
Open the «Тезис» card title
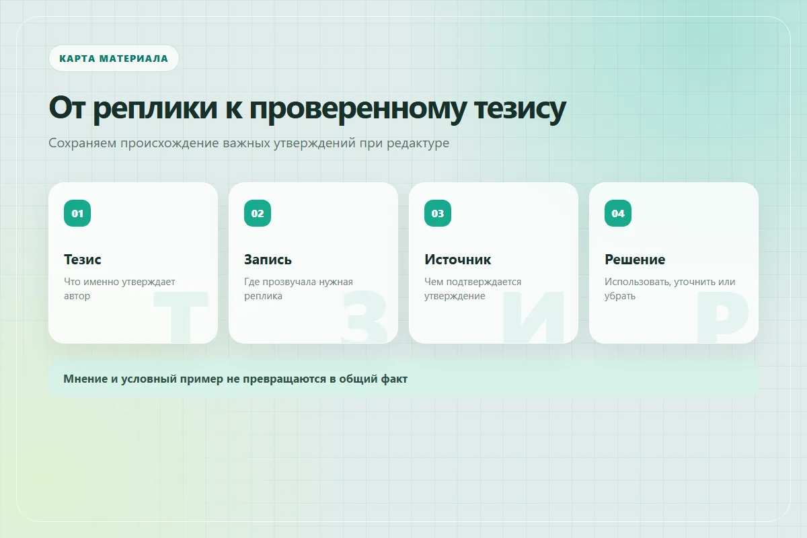[x=83, y=260]
